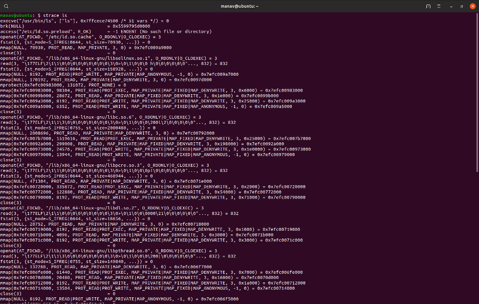Click the /etc/ld.so.cache openat line
This screenshot has width=479, height=304.
pyautogui.click(x=80, y=37)
